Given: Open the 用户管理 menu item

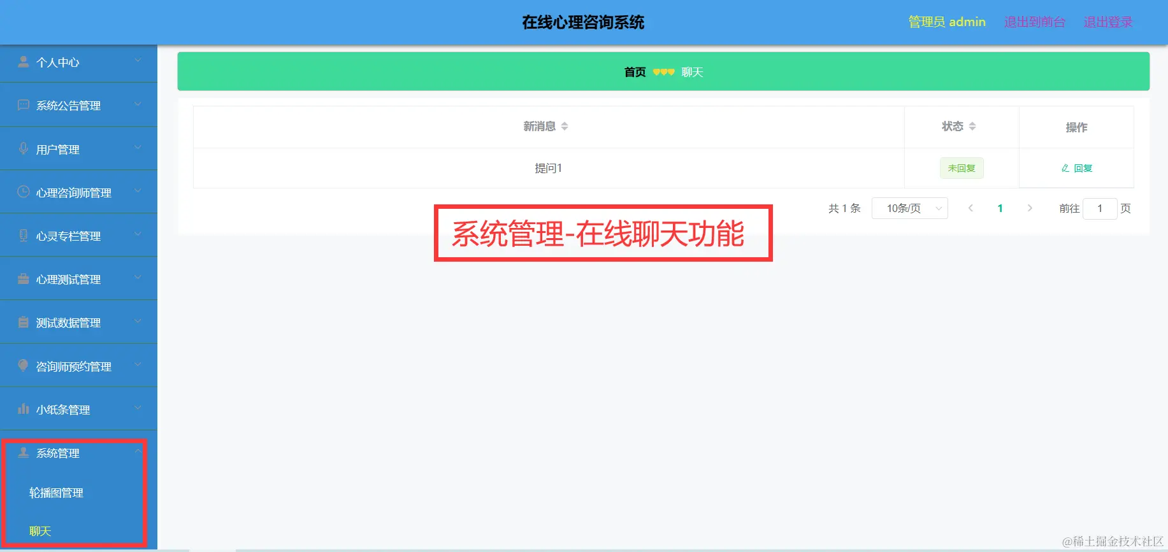Looking at the screenshot, I should pyautogui.click(x=78, y=149).
